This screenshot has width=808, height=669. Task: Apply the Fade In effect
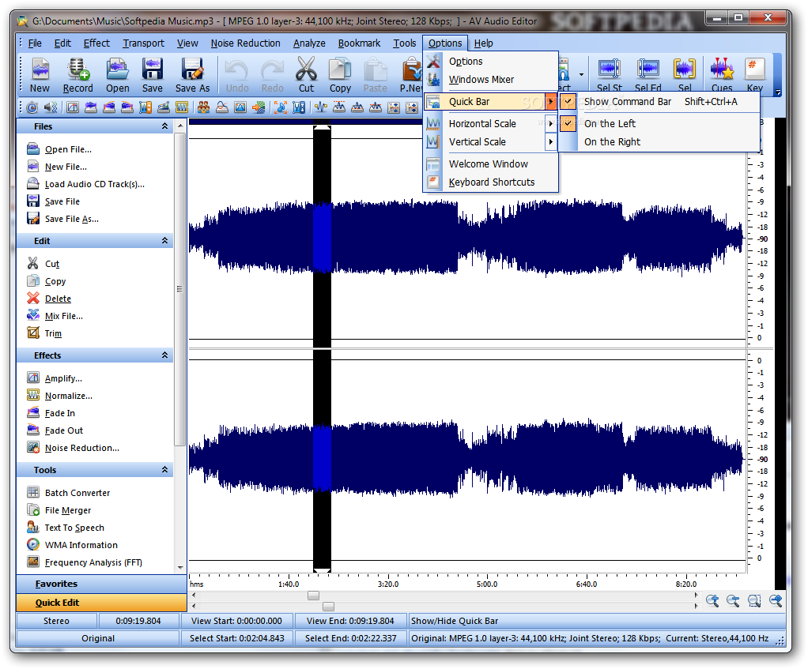click(x=60, y=413)
